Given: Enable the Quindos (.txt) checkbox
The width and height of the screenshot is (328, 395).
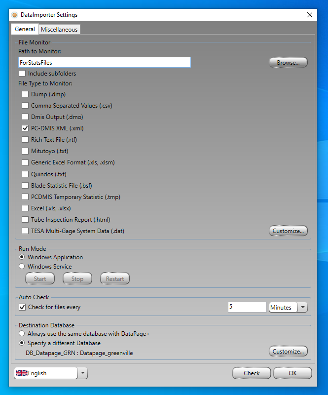Looking at the screenshot, I should (x=25, y=174).
